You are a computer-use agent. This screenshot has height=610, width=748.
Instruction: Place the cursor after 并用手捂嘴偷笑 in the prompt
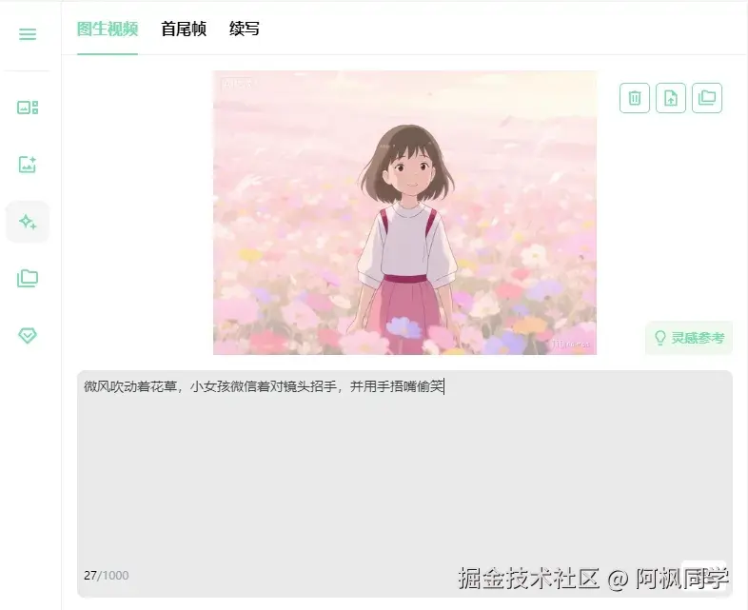[x=444, y=386]
